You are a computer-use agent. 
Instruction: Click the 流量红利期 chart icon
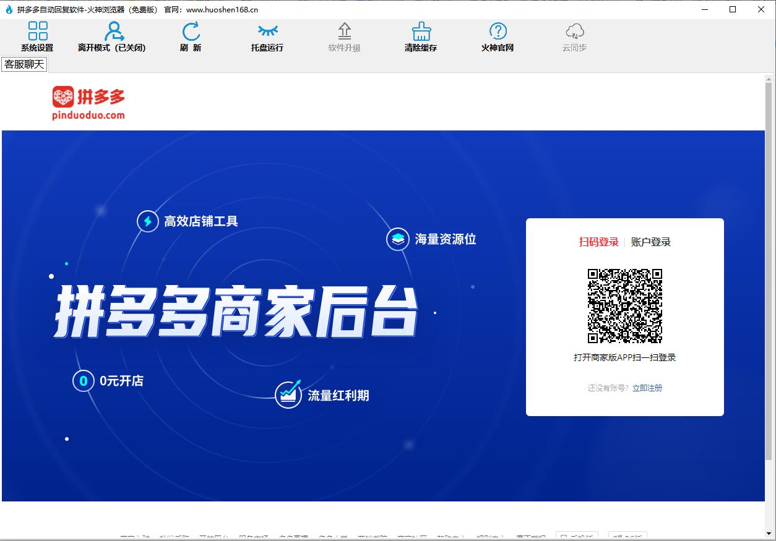pos(288,394)
